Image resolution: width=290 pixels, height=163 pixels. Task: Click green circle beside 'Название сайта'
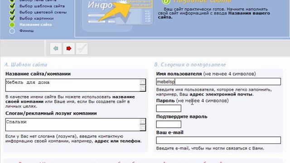(x=12, y=24)
